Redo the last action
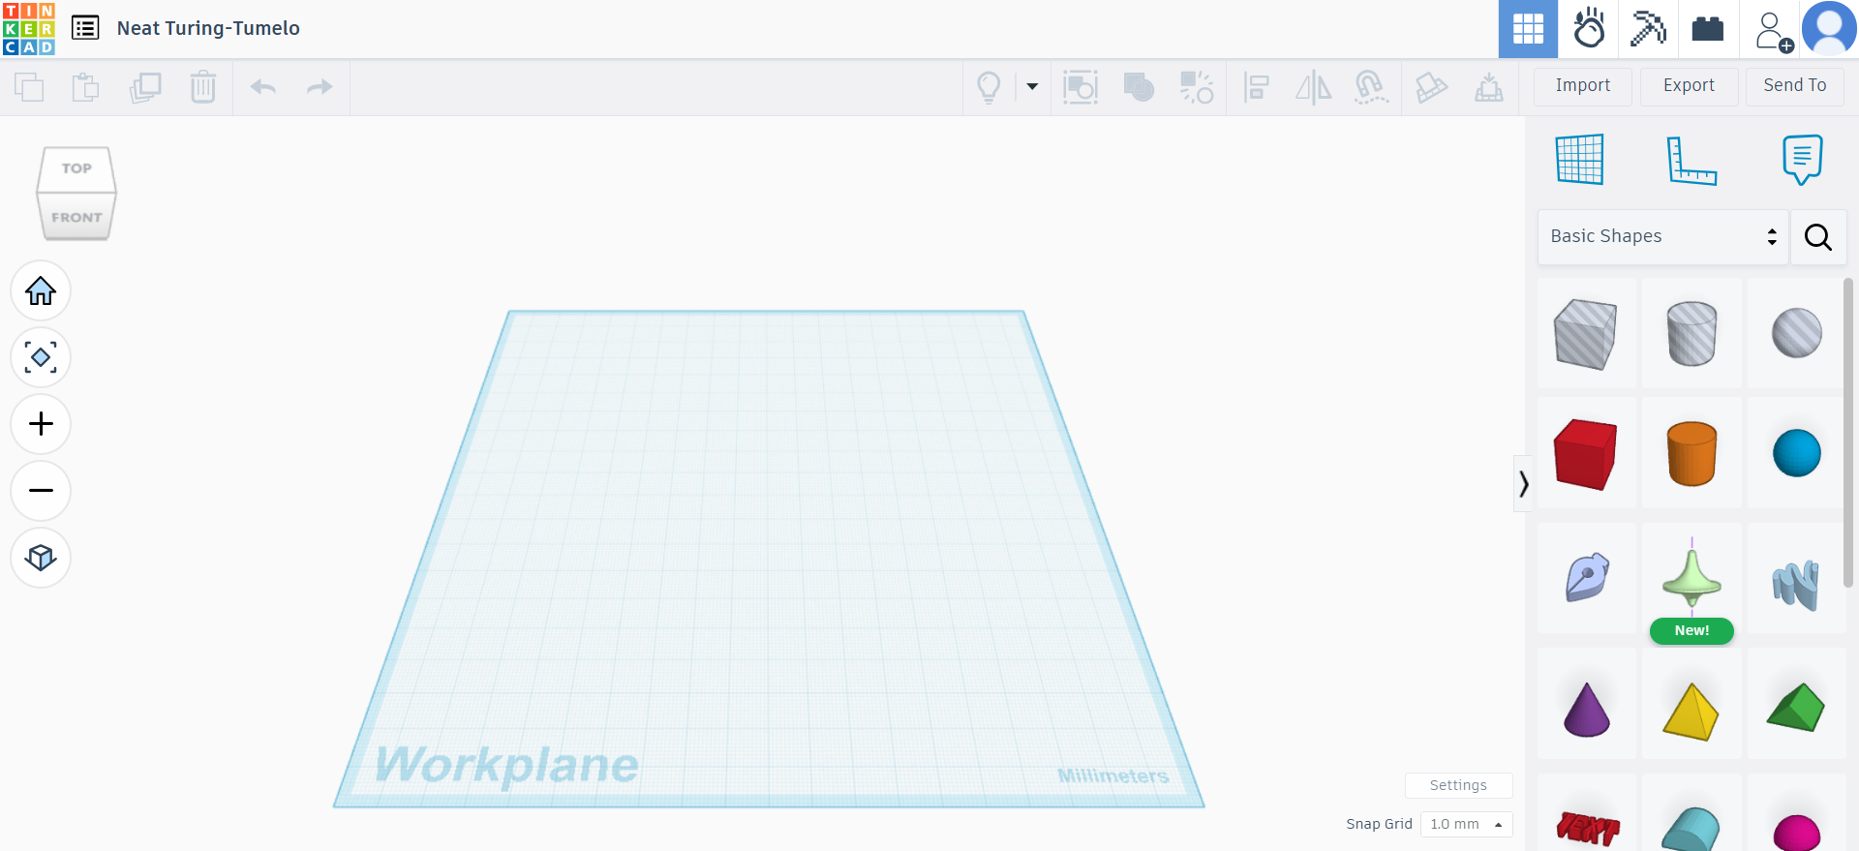The height and width of the screenshot is (851, 1859). click(x=320, y=87)
